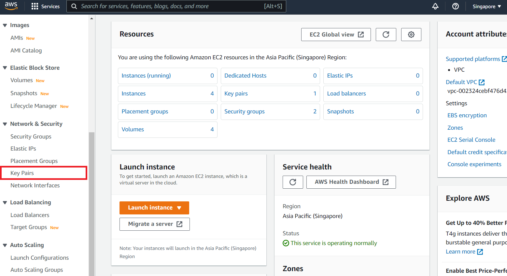Click the notifications bell icon

(x=435, y=7)
